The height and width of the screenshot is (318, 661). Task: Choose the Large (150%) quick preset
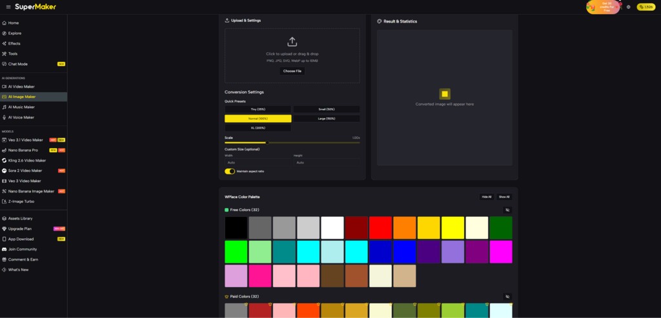[x=327, y=118]
